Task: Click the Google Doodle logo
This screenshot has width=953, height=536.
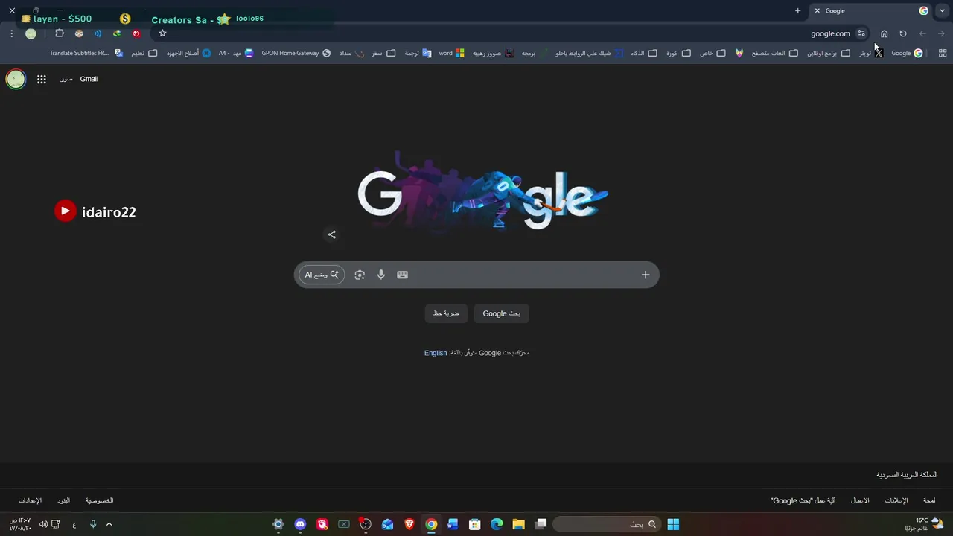Action: 482,191
